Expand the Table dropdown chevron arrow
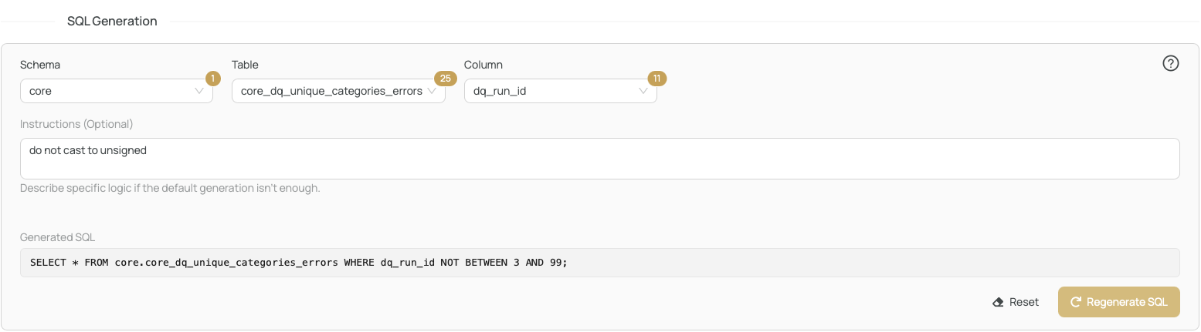1201x332 pixels. tap(432, 91)
